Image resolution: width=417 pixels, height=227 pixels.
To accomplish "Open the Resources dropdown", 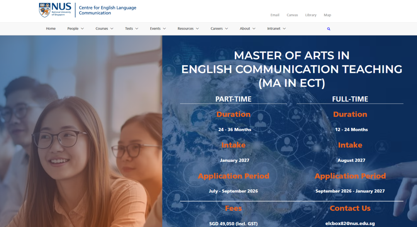I will click(x=188, y=29).
